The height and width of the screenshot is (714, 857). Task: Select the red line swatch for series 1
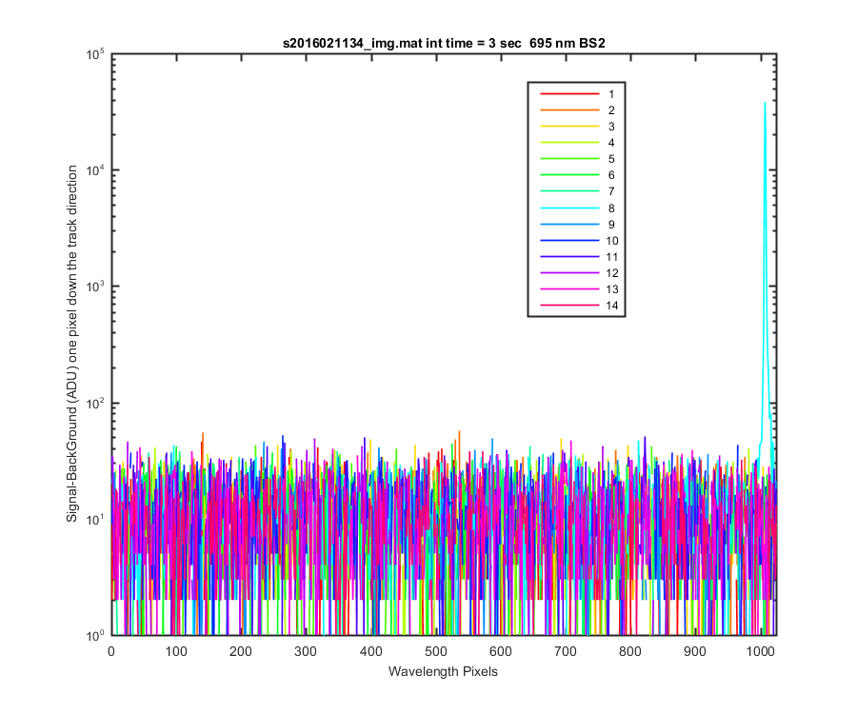[569, 94]
